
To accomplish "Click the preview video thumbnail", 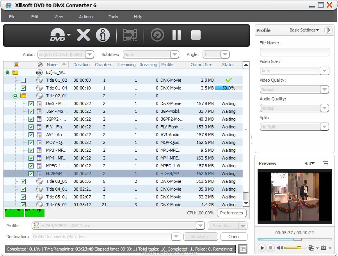I will pos(294,196).
